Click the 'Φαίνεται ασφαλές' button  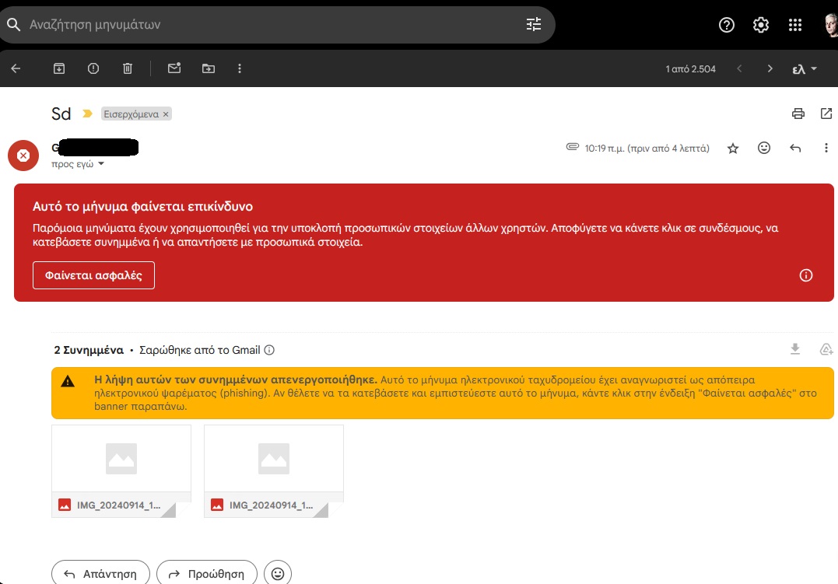tap(93, 275)
